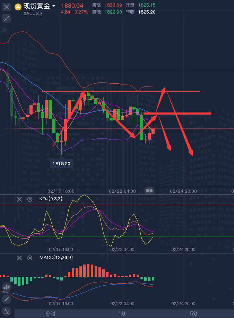
Task: Select the pencil drawing tool icon
Action: pos(7,299)
